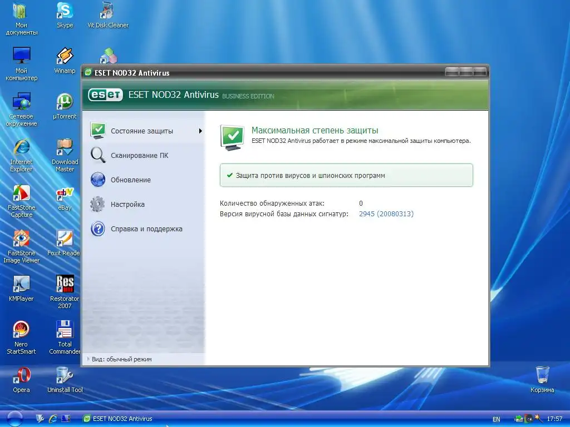
Task: Click Количество обнаруженных атак label
Action: (x=272, y=203)
